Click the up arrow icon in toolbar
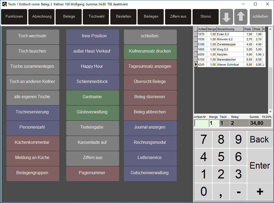 click(241, 17)
